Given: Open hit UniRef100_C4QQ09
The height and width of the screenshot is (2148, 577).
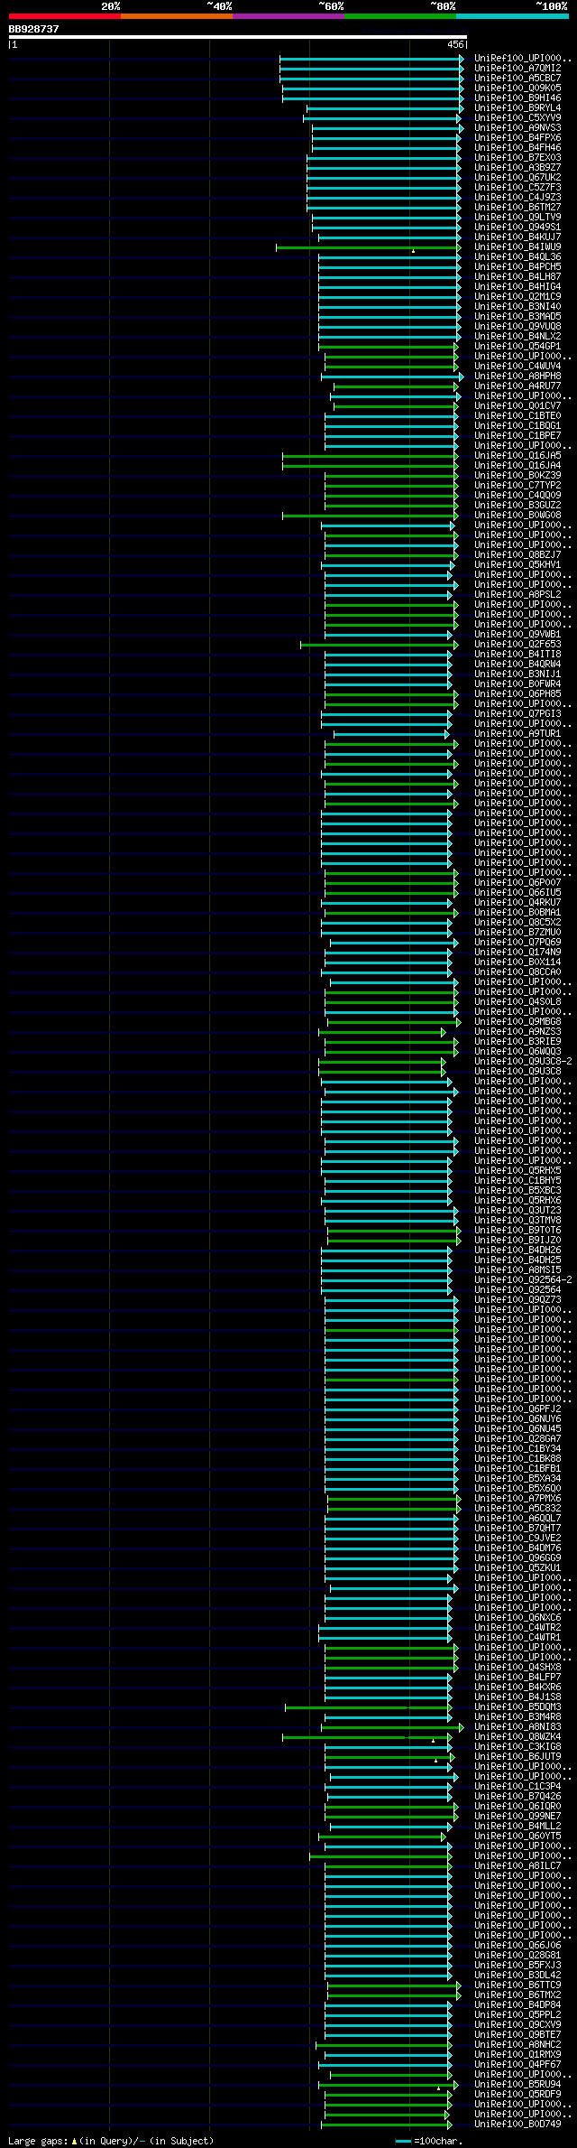Looking at the screenshot, I should tap(517, 496).
